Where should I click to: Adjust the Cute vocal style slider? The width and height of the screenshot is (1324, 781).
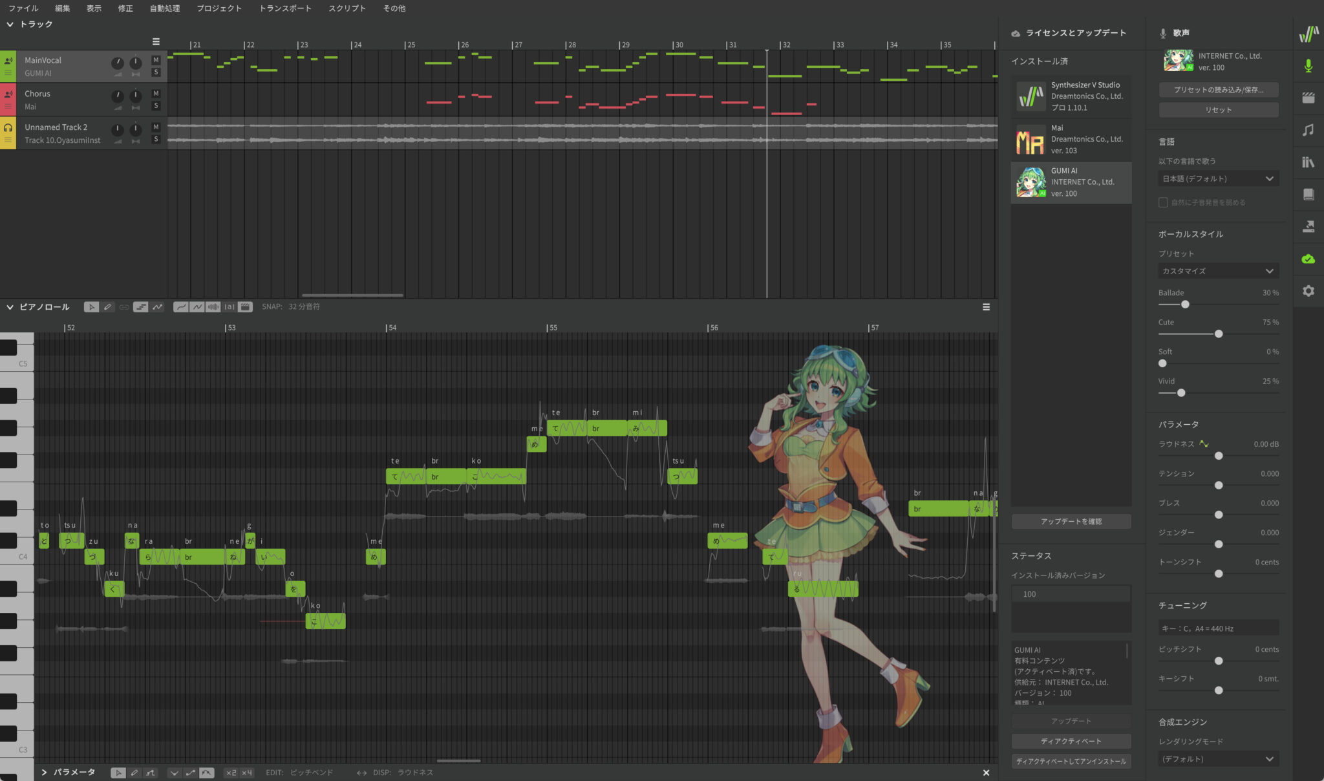[x=1219, y=334]
